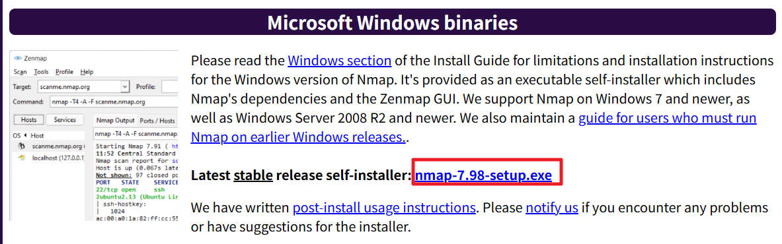Follow the guide for earlier Windows releases link
This screenshot has height=244, width=782.
473,127
